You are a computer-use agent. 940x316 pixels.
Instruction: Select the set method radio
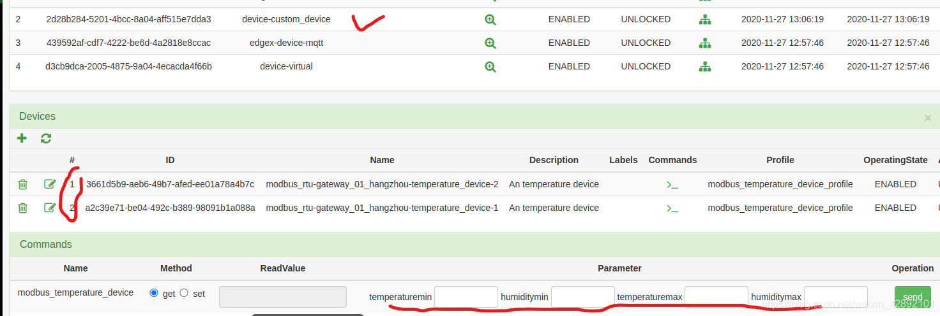(x=184, y=293)
